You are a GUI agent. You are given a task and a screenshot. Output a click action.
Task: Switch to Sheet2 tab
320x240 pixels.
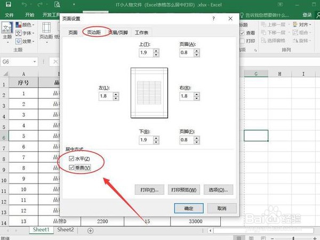point(65,229)
